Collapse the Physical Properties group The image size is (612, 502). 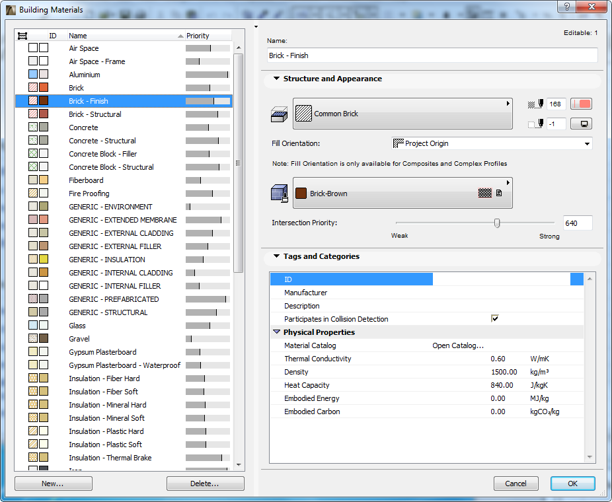(277, 332)
